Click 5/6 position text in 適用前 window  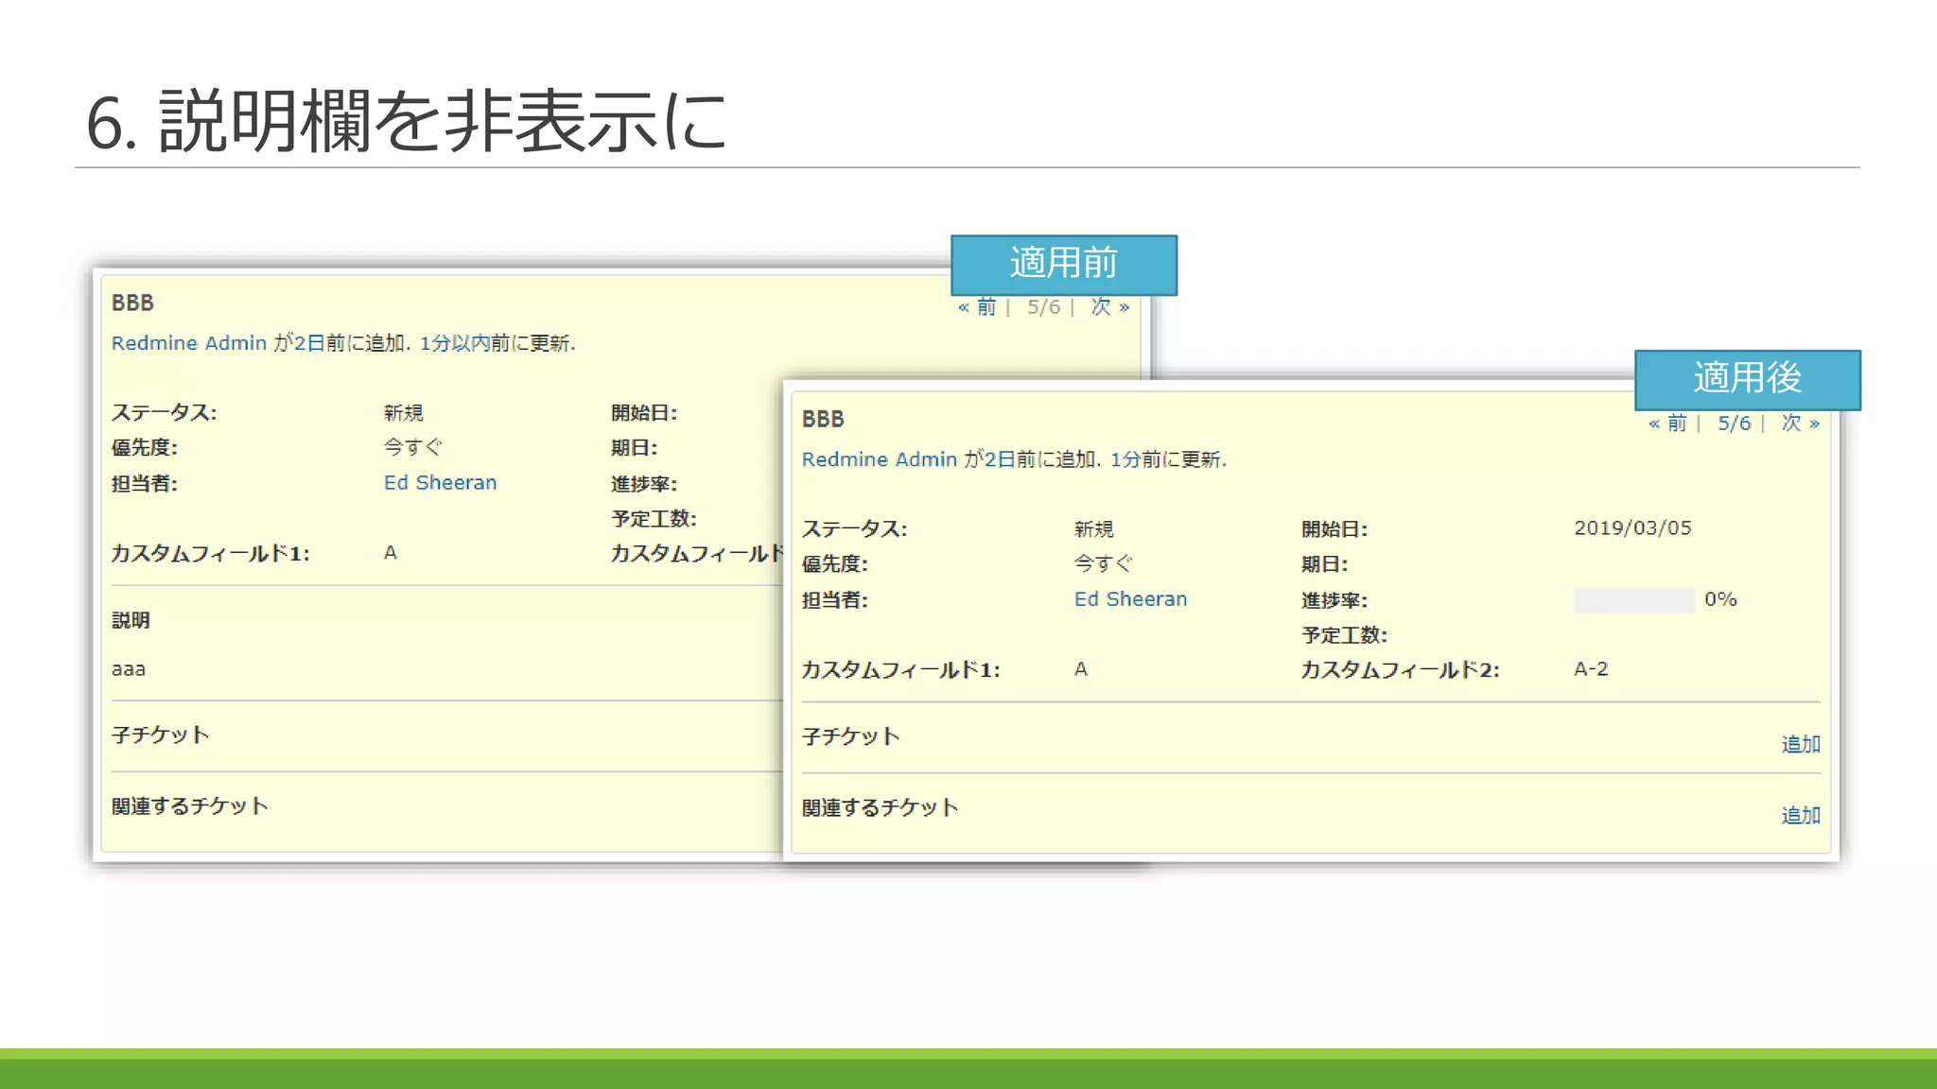pos(1044,307)
